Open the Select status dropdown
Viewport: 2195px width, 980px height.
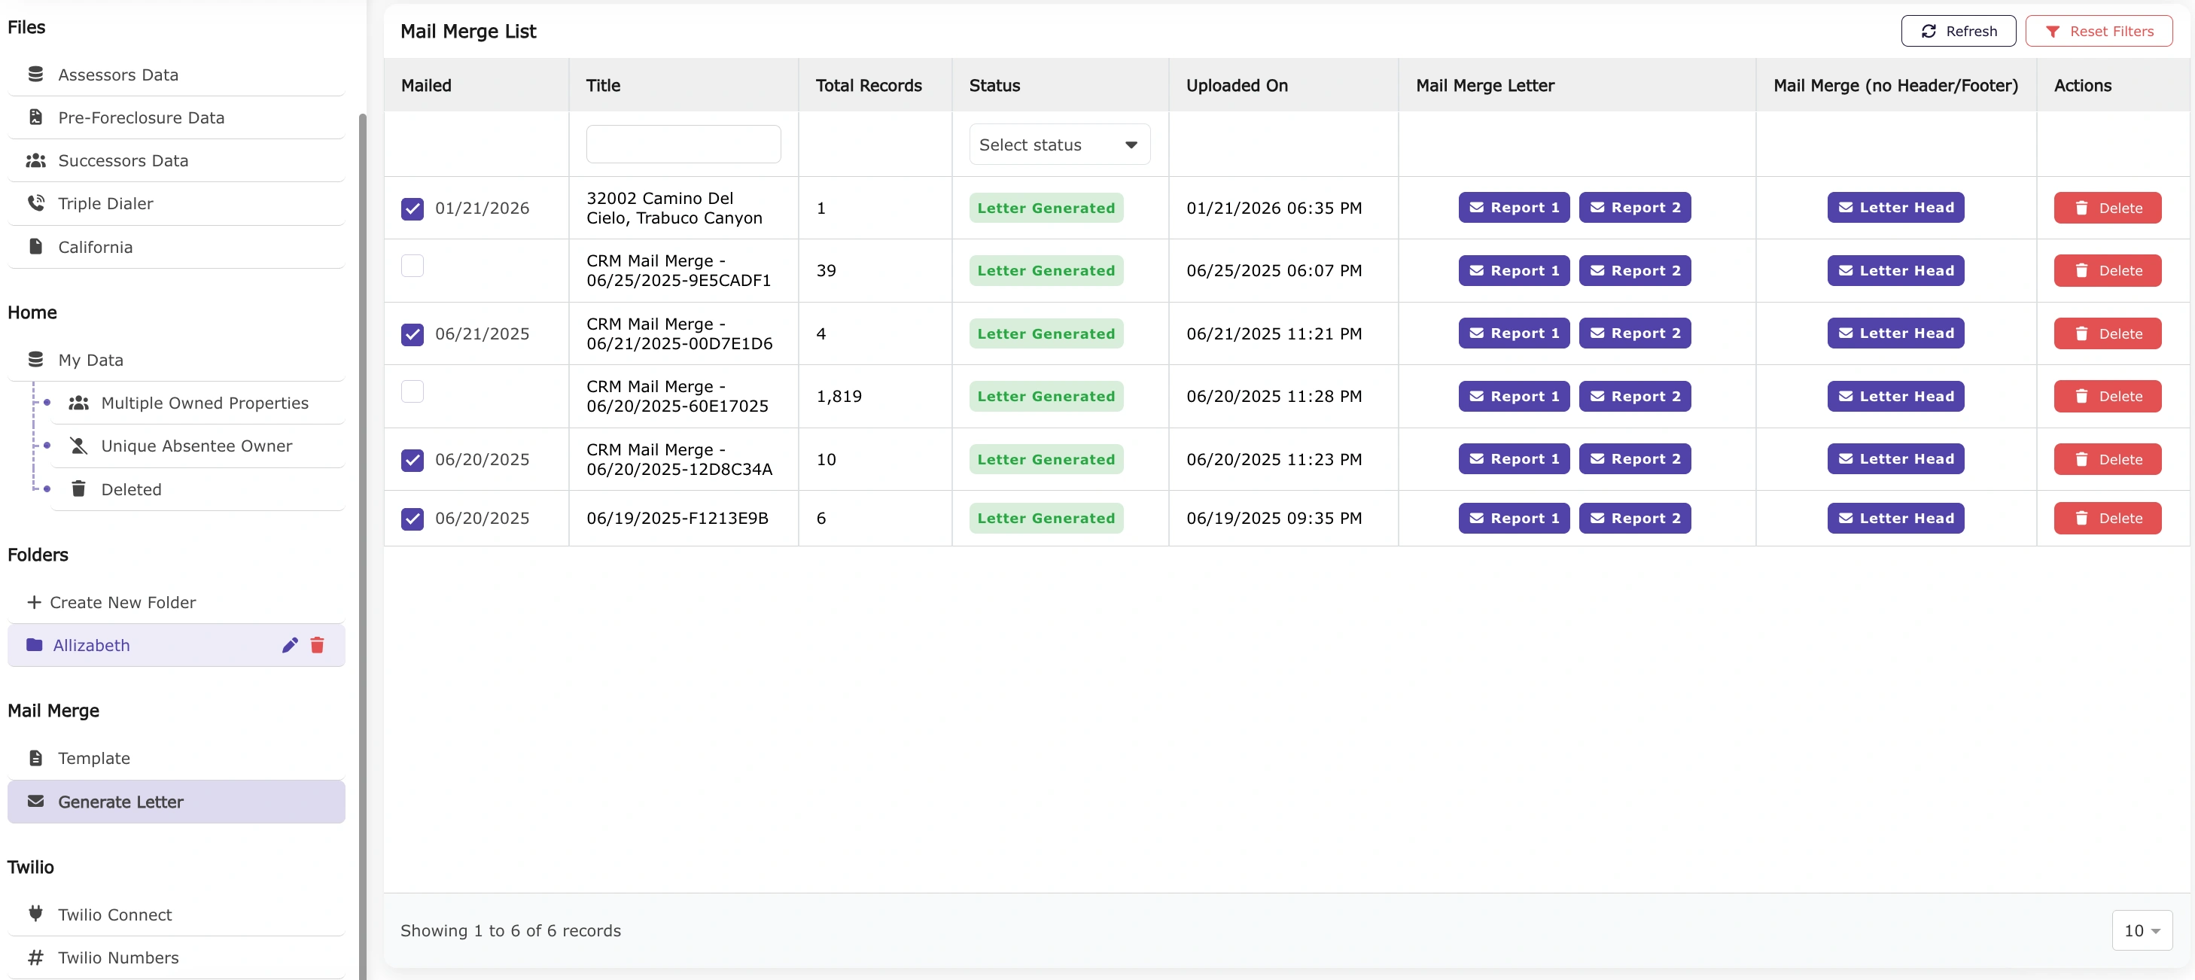click(1059, 145)
